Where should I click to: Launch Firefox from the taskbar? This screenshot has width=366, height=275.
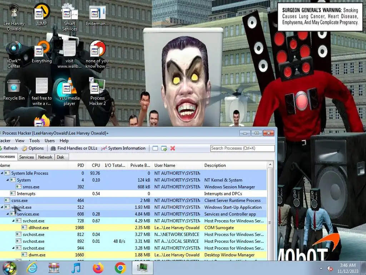98,268
